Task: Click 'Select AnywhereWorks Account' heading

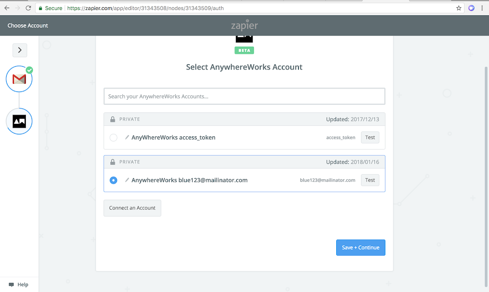Action: coord(244,67)
